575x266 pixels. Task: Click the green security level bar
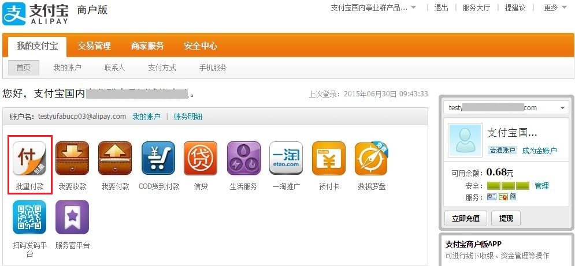click(508, 186)
